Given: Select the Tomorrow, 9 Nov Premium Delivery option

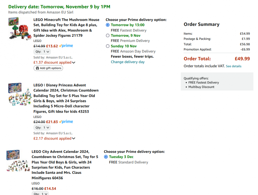Looking at the screenshot, I should tap(108, 36).
